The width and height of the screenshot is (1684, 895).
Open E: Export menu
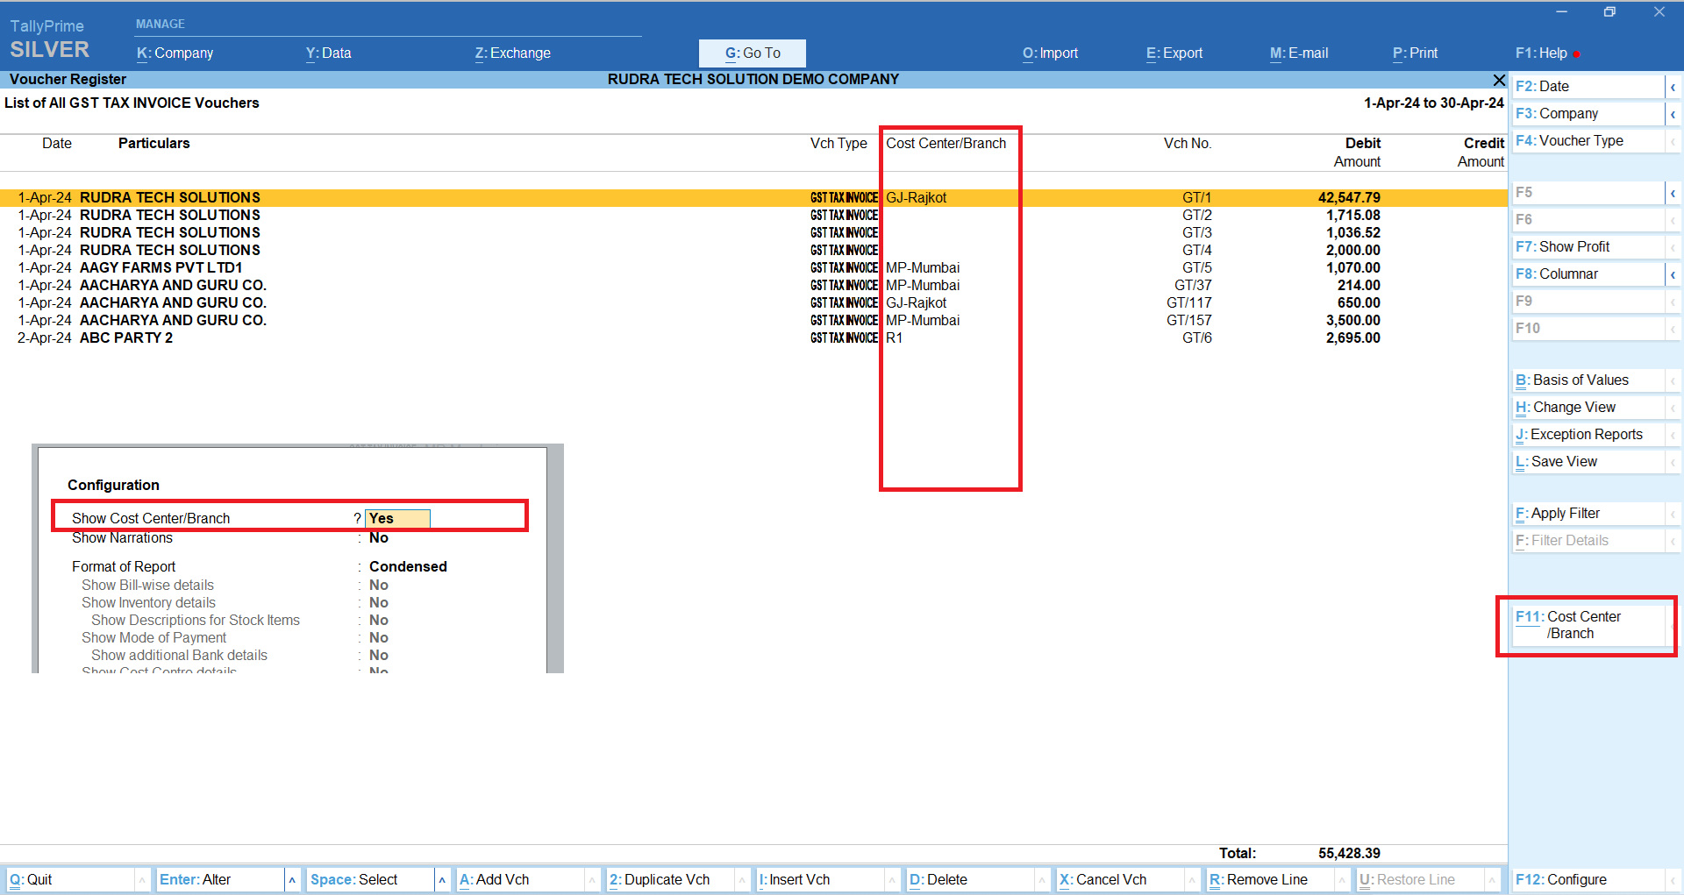pyautogui.click(x=1174, y=53)
